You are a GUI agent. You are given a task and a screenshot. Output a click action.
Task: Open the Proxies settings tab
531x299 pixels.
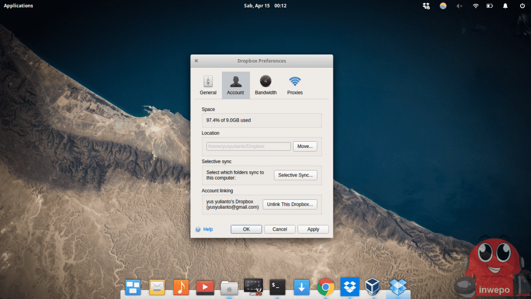295,85
